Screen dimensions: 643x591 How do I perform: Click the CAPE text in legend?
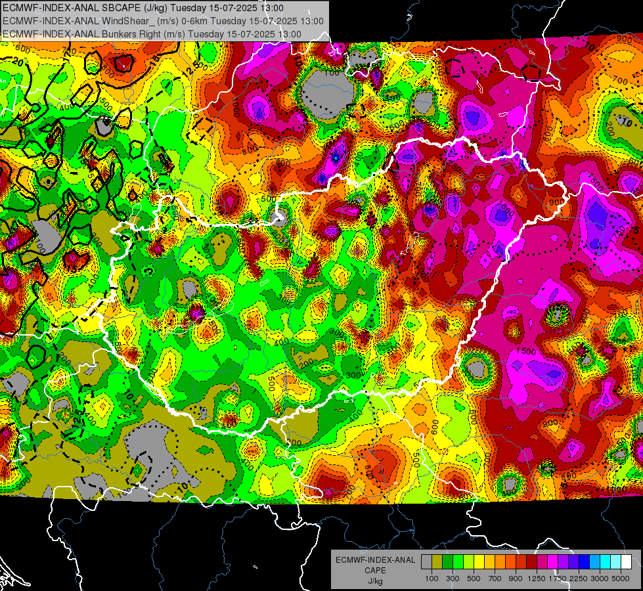point(375,571)
